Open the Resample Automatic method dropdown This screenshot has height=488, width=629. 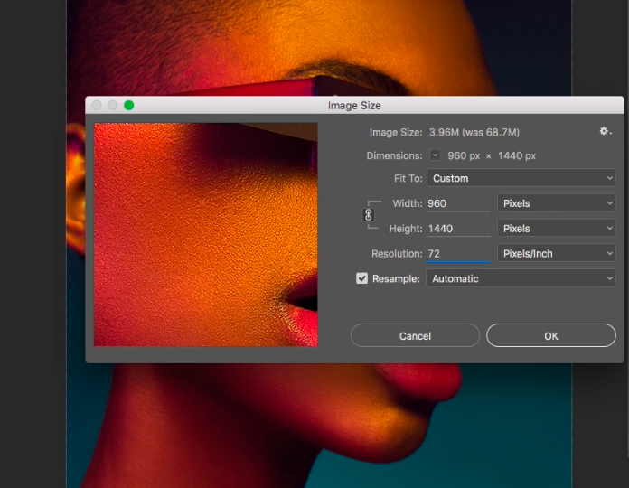point(521,278)
